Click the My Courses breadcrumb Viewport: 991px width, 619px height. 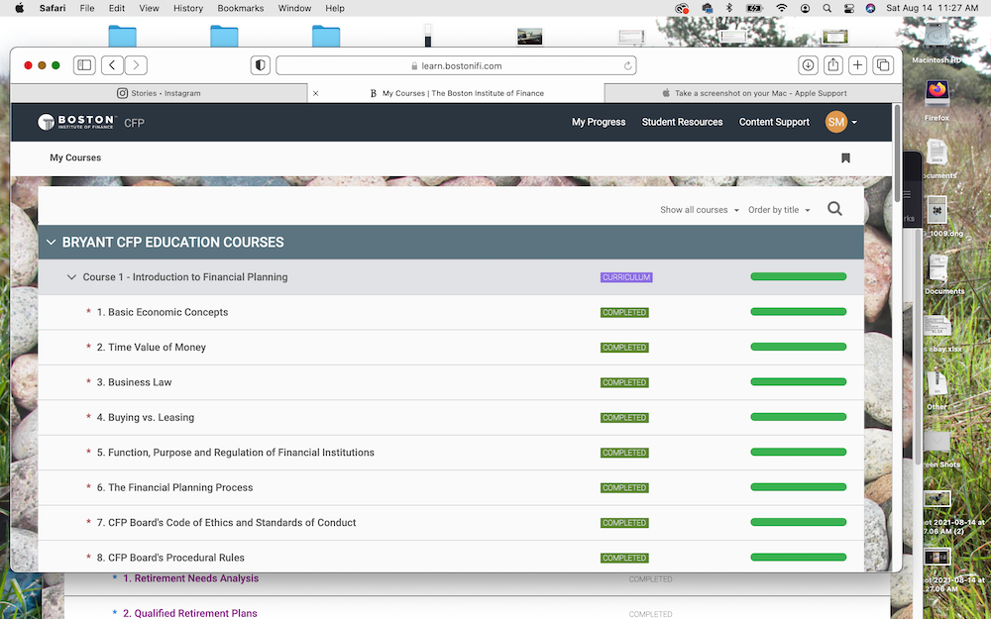75,157
